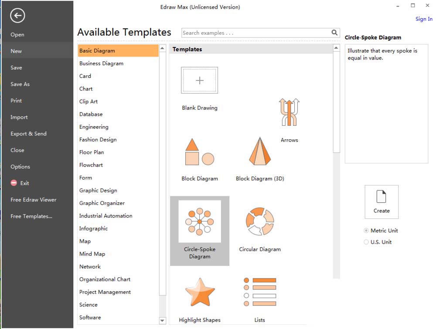Pick the Lists template icon

(260, 292)
